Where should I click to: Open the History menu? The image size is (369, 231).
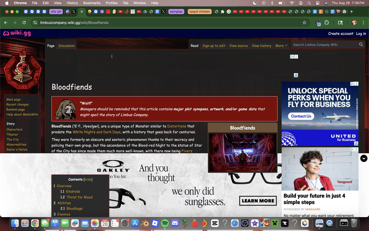coord(72,3)
